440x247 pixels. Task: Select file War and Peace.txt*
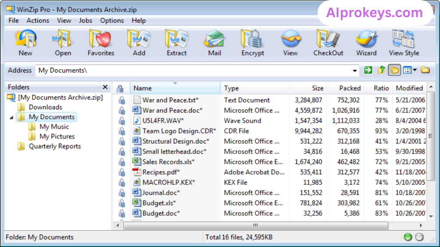coord(170,100)
